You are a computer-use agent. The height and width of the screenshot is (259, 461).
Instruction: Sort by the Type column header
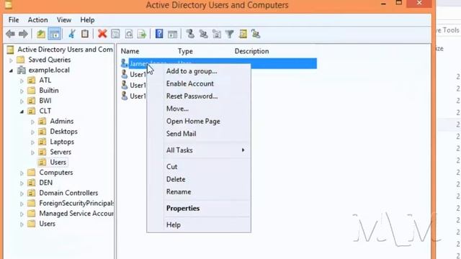[x=185, y=51]
